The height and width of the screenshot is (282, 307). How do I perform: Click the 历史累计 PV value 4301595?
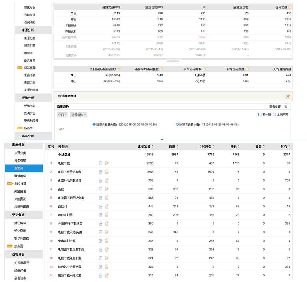pos(114,55)
